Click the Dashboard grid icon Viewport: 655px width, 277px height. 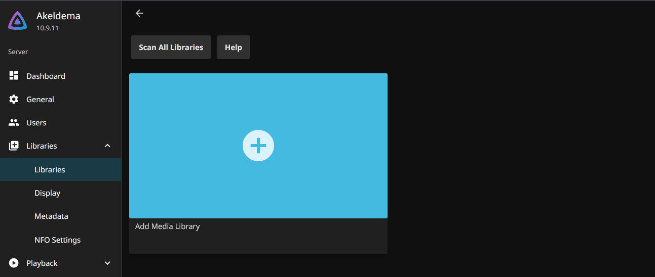point(14,76)
